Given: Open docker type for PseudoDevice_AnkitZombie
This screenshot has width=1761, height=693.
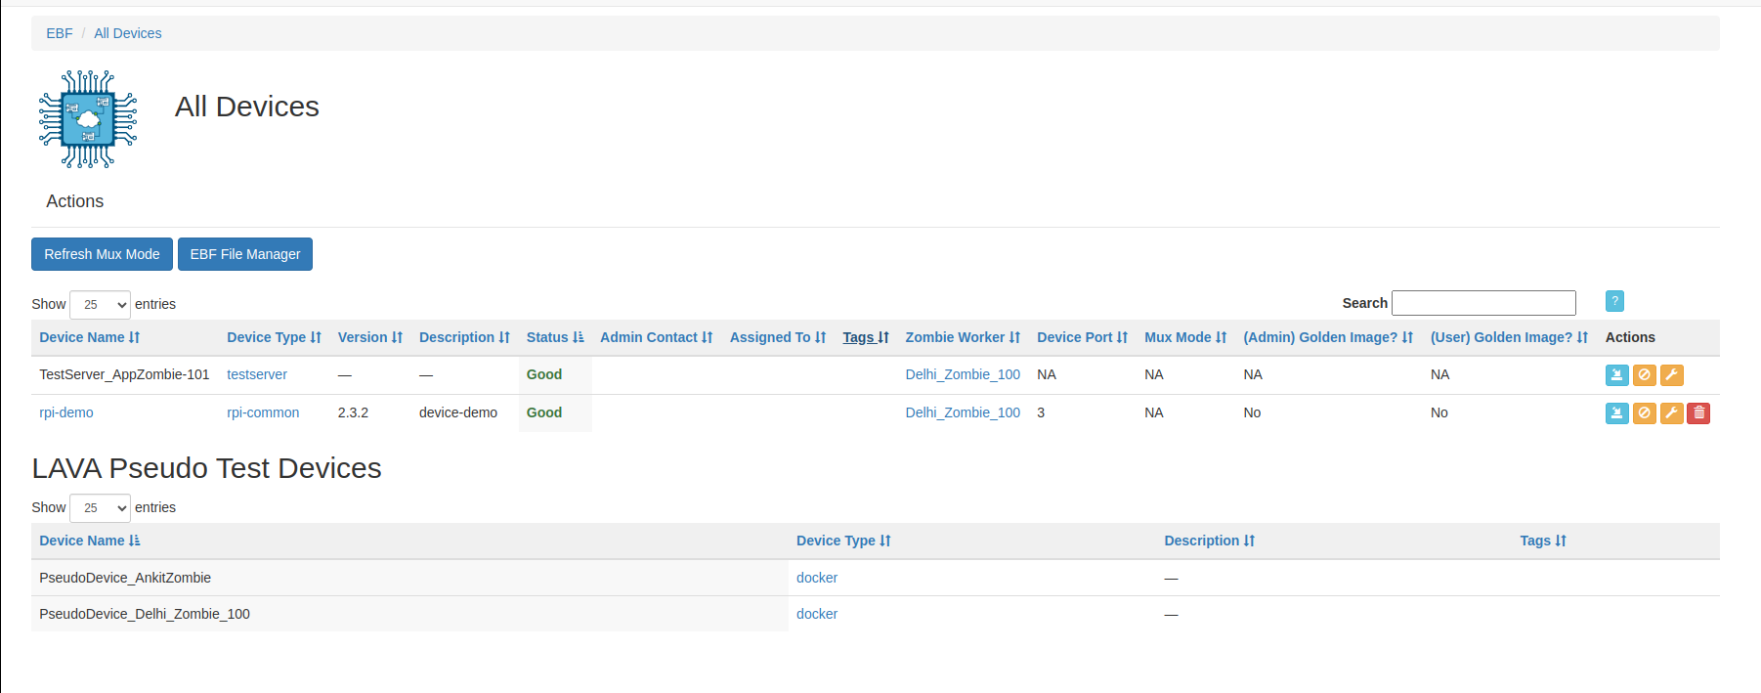Looking at the screenshot, I should pyautogui.click(x=817, y=578).
